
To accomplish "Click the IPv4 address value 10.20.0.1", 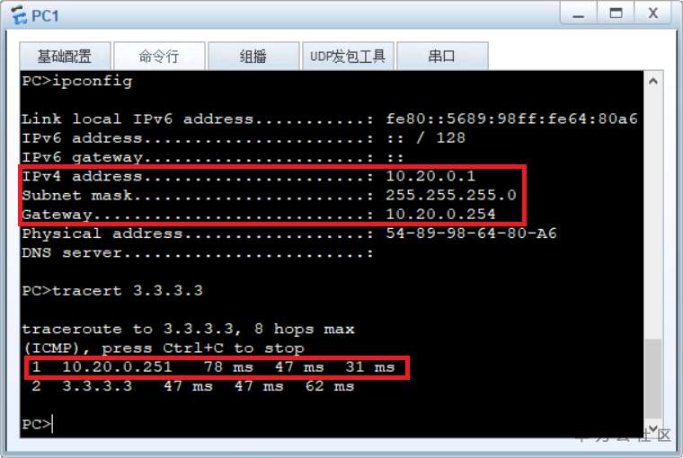I will [x=430, y=176].
